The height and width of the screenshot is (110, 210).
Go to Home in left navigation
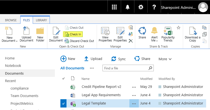10,58
